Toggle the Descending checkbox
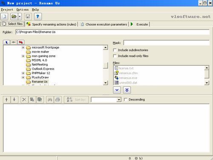Screen dimensions: 213x160 pos(126,99)
